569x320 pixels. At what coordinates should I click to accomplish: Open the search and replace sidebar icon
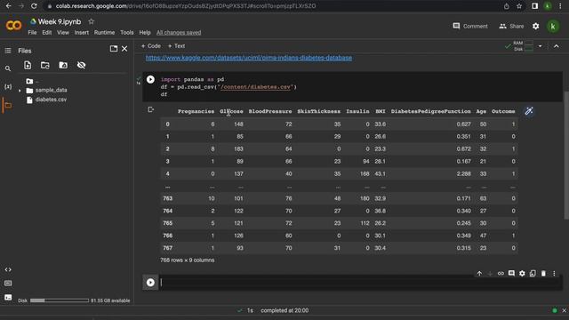tap(8, 68)
